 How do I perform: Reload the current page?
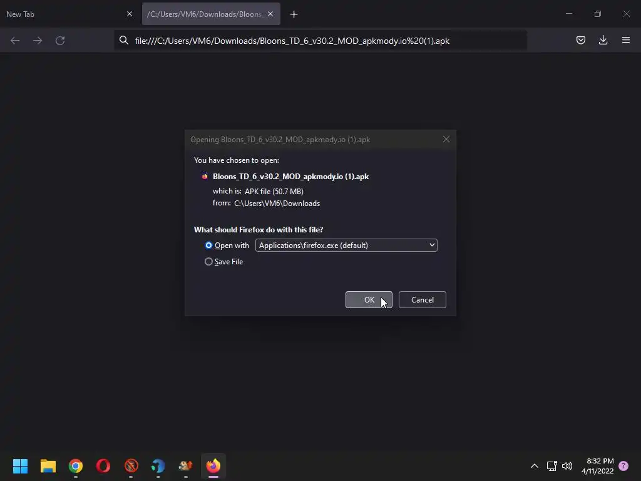[x=60, y=41]
